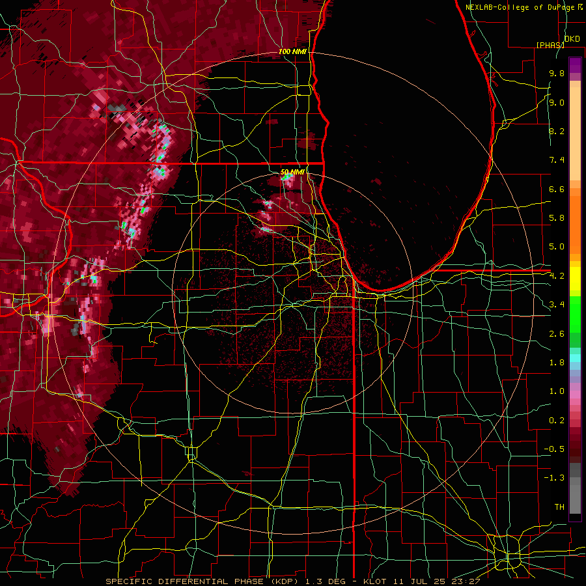
Task: Click the 7.4 scale value
Action: [x=557, y=160]
